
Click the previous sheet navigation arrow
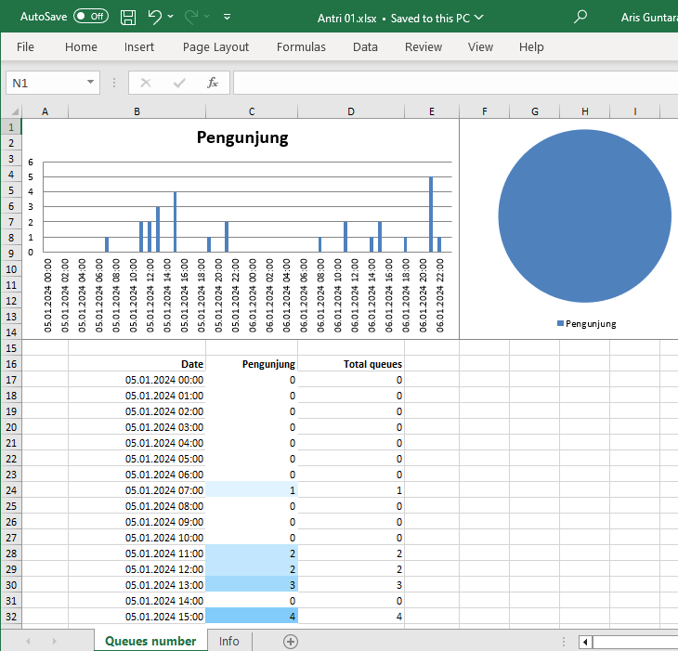28,641
